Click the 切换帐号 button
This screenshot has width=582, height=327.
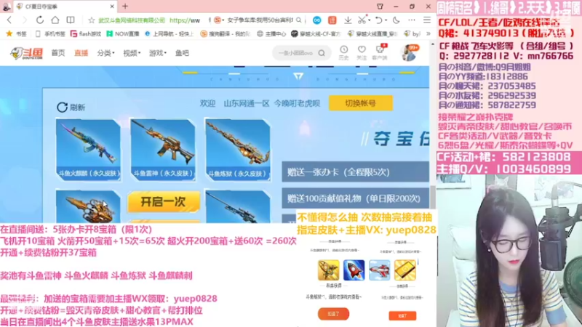click(x=361, y=103)
